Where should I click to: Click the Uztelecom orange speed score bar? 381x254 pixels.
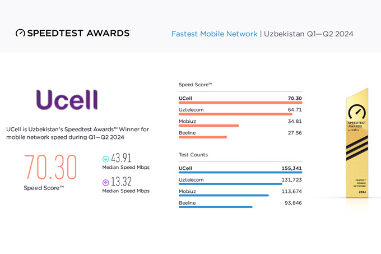[x=235, y=114]
